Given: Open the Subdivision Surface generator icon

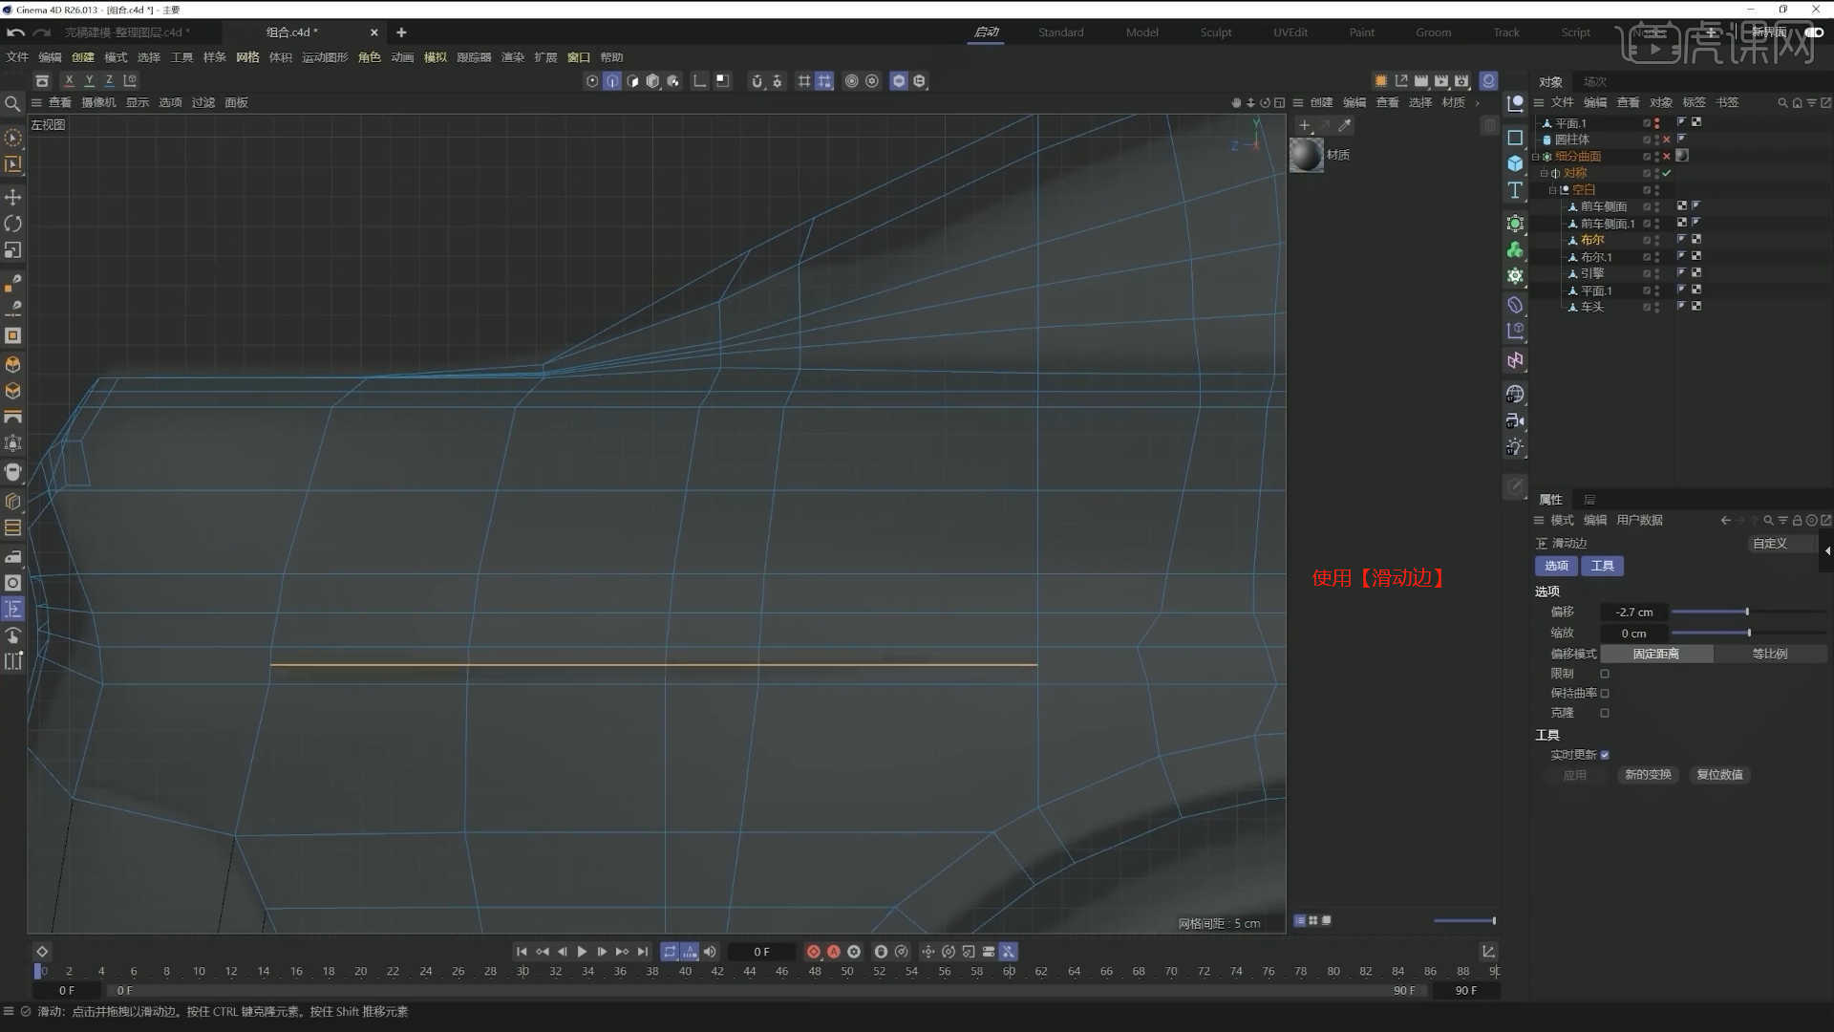Looking at the screenshot, I should point(1515,224).
